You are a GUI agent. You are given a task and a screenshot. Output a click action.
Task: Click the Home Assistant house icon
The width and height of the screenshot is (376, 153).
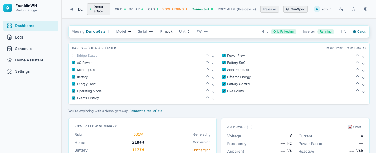(x=9, y=60)
